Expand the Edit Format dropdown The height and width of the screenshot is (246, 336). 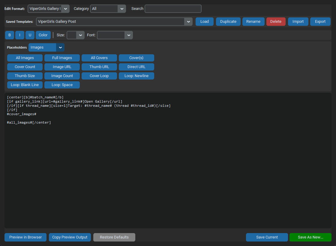pos(49,9)
